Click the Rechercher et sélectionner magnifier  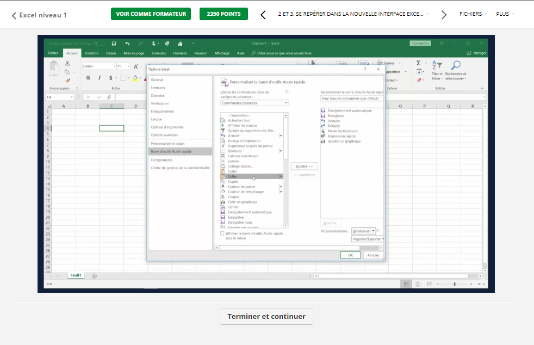456,65
